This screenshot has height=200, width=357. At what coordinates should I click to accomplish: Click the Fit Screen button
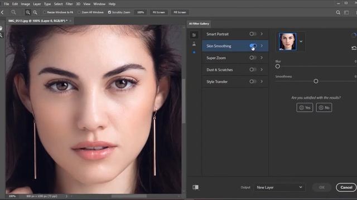point(158,12)
